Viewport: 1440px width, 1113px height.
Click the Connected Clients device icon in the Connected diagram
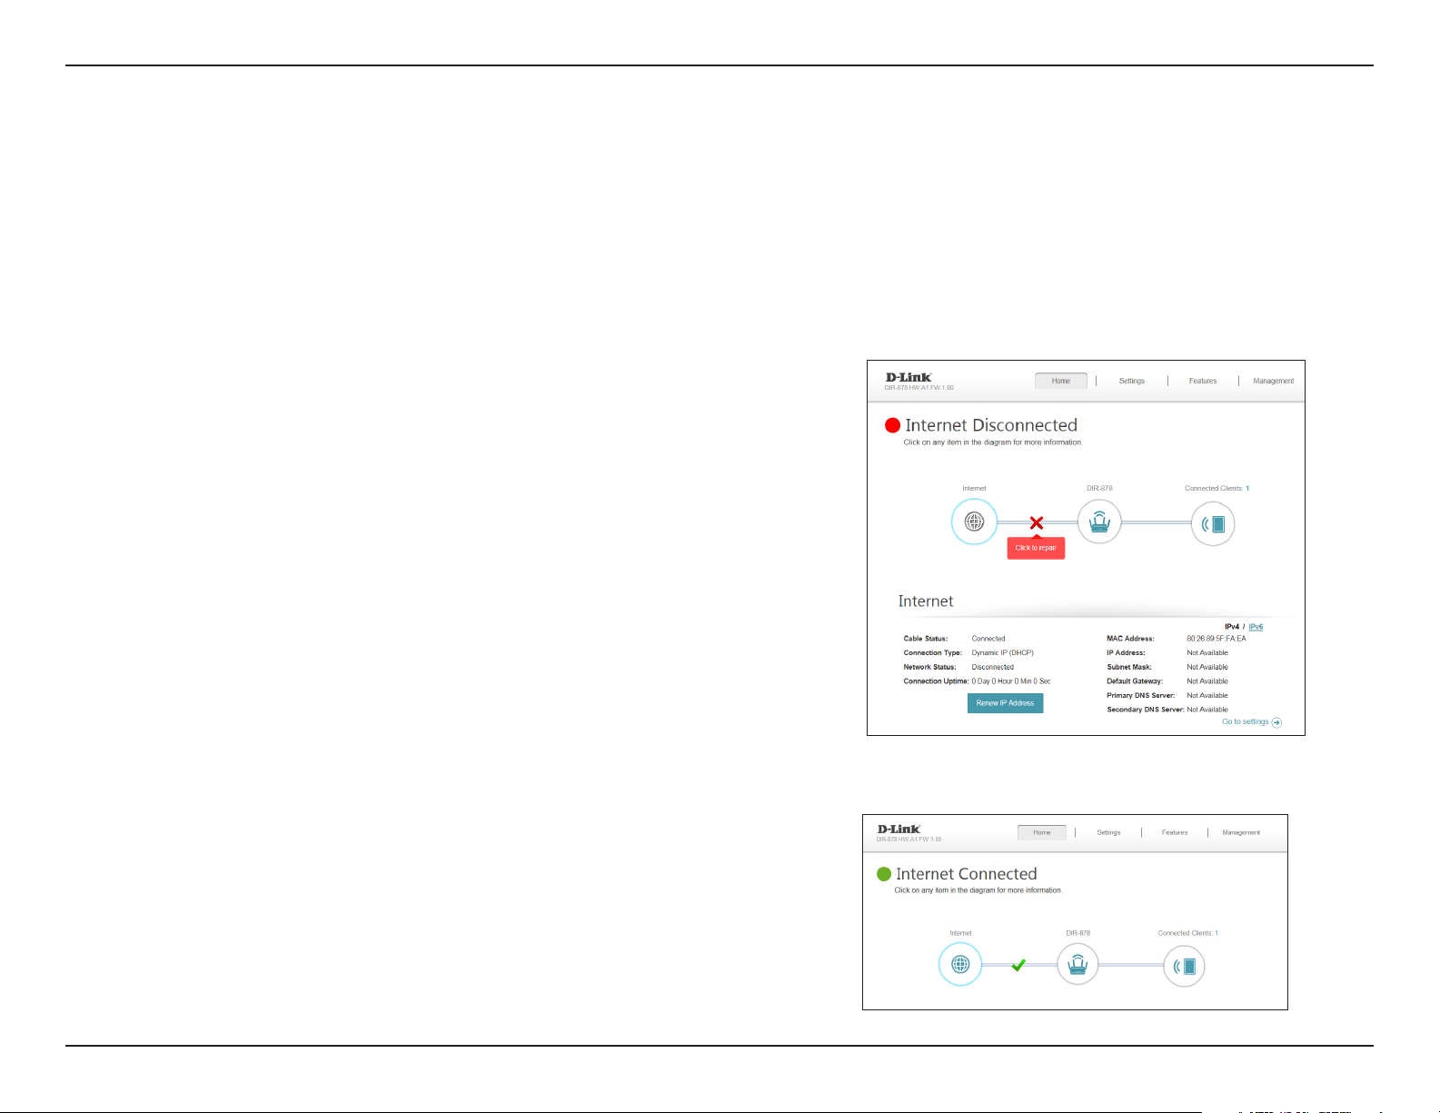(1184, 966)
